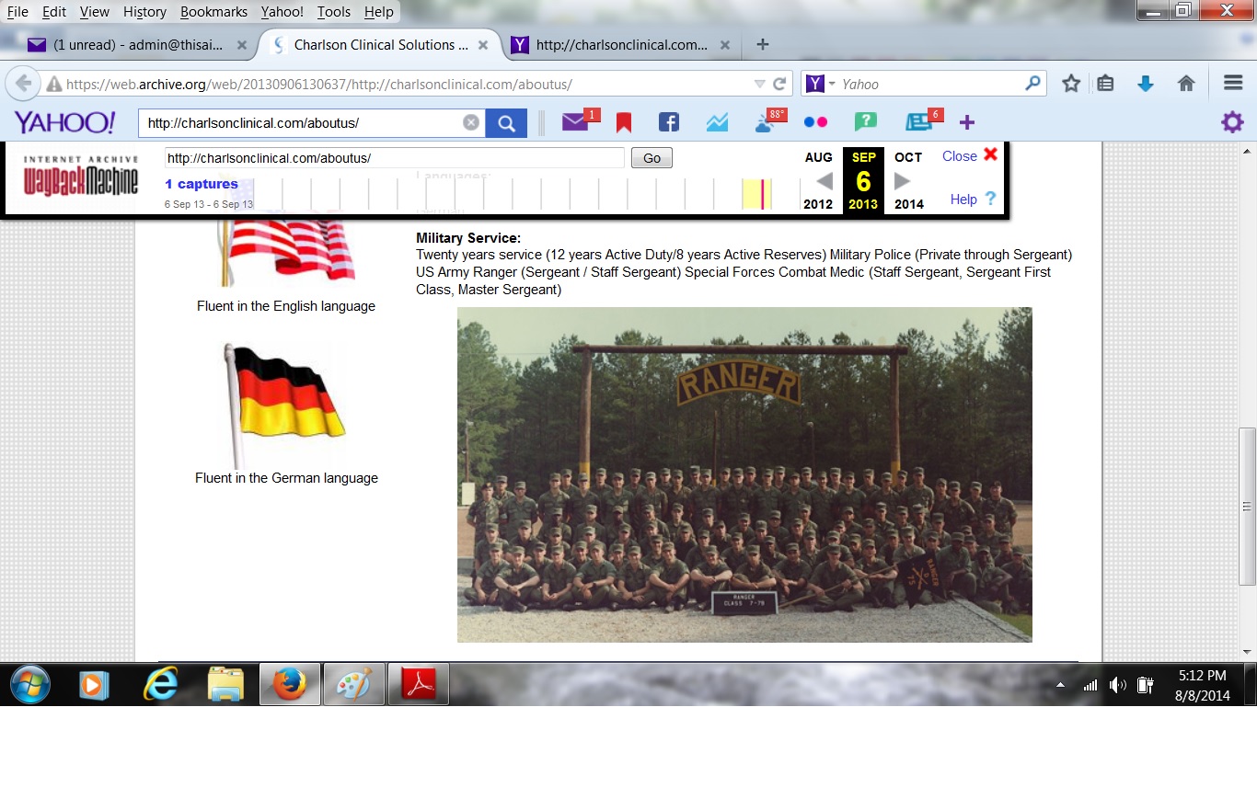Screen dimensions: 1257x810
Task: Click the highlighted 2013 capture timeline bar
Action: tap(756, 194)
